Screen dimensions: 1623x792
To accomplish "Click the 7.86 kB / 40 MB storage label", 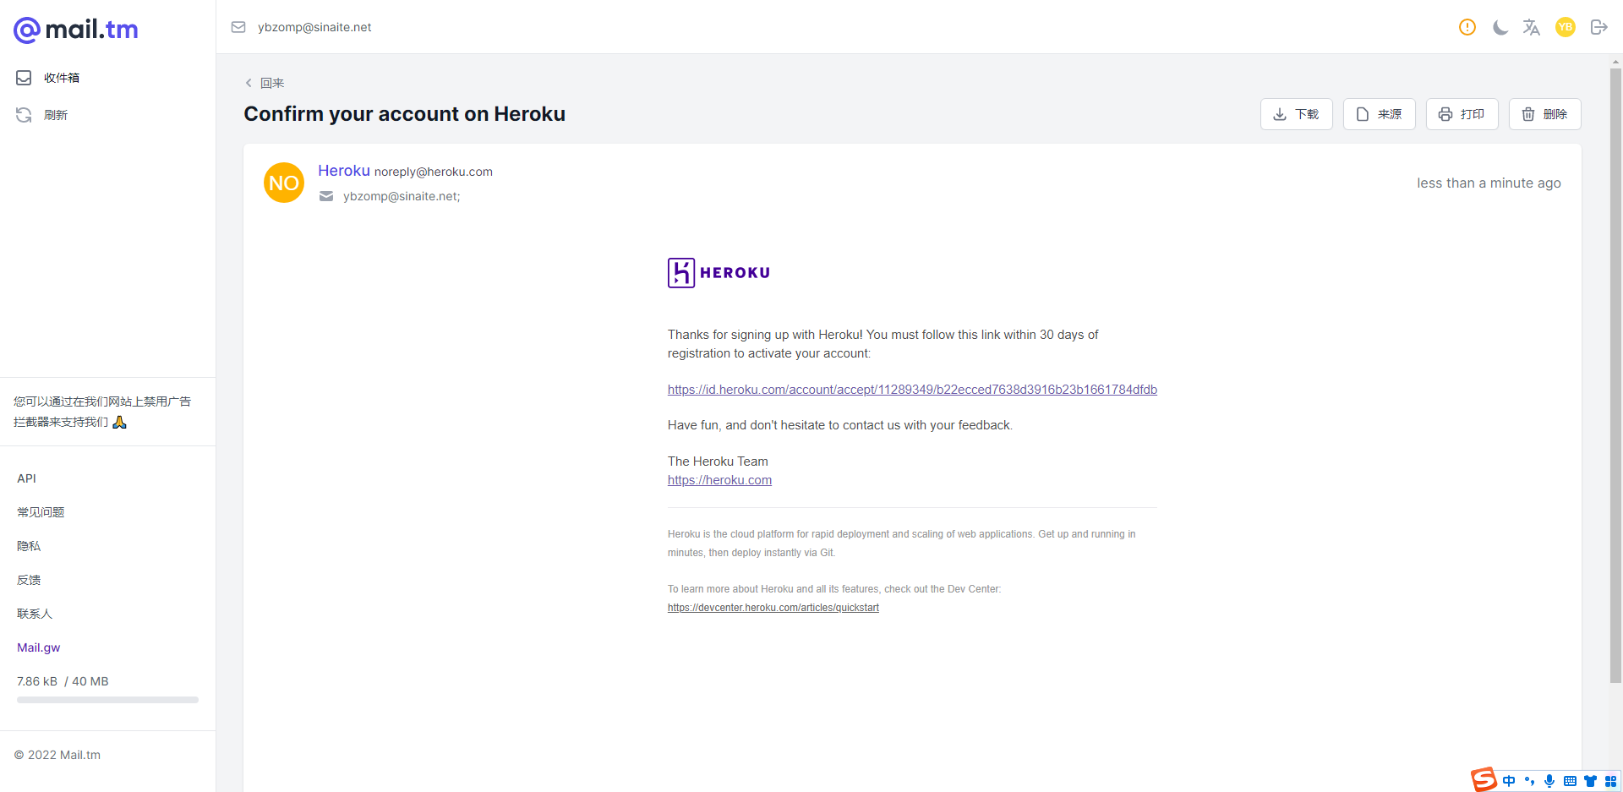I will pyautogui.click(x=63, y=681).
